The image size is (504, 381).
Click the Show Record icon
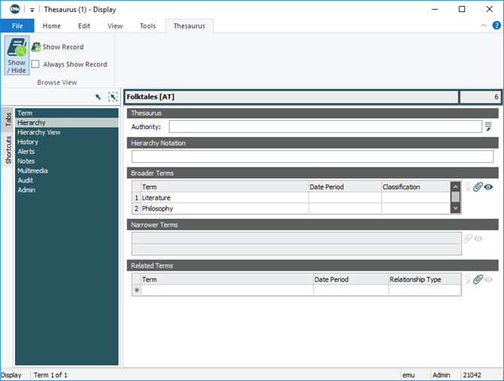36,47
